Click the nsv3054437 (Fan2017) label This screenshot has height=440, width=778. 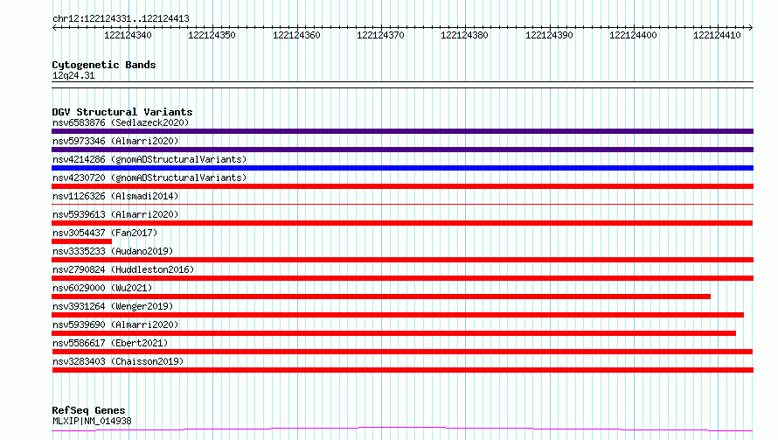(105, 233)
